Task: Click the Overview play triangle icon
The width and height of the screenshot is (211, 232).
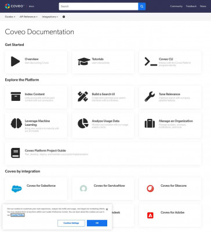Action: [x=15, y=61]
